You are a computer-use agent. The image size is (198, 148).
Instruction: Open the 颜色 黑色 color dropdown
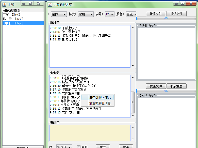click(131, 14)
